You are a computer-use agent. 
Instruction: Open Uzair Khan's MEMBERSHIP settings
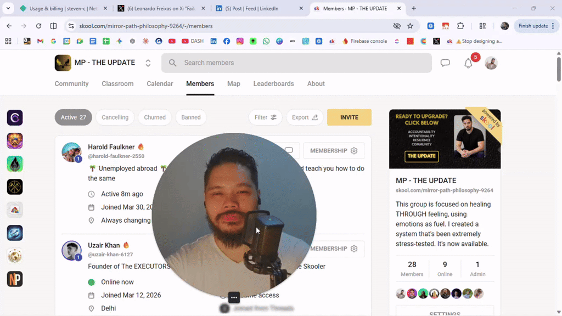coord(334,249)
